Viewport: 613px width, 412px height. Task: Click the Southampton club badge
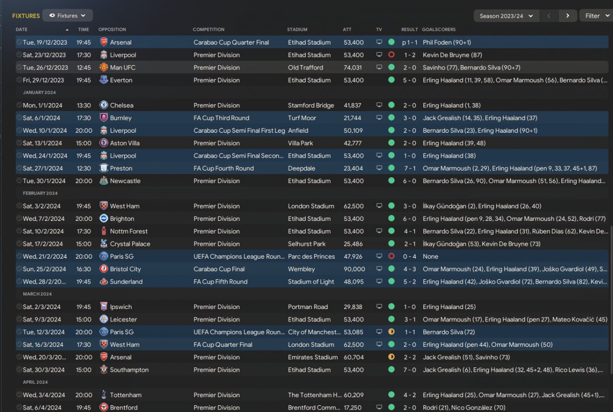[103, 370]
